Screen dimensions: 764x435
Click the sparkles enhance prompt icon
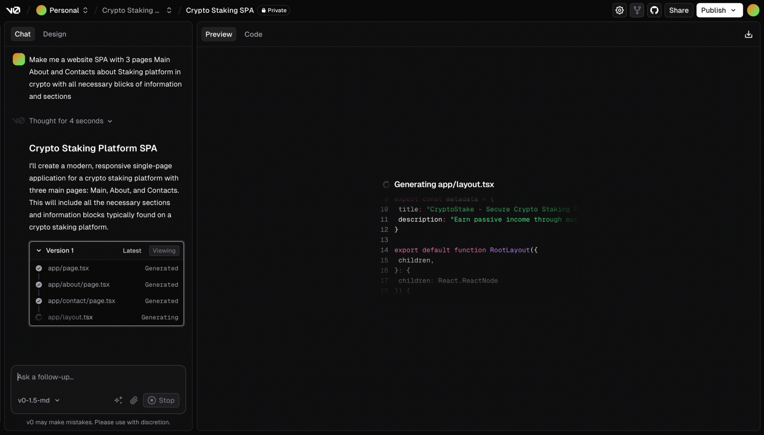tap(118, 400)
